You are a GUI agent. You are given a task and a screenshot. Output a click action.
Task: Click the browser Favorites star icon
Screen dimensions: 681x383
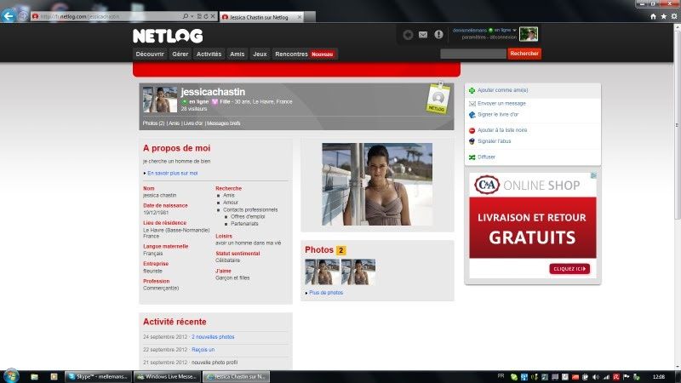pyautogui.click(x=664, y=16)
